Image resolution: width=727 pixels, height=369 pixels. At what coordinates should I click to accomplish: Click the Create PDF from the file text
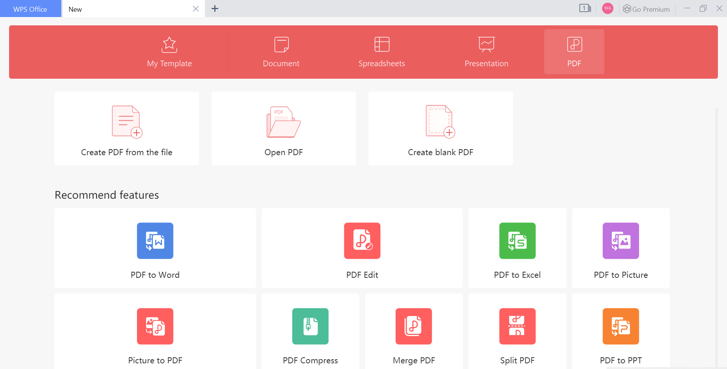[127, 152]
